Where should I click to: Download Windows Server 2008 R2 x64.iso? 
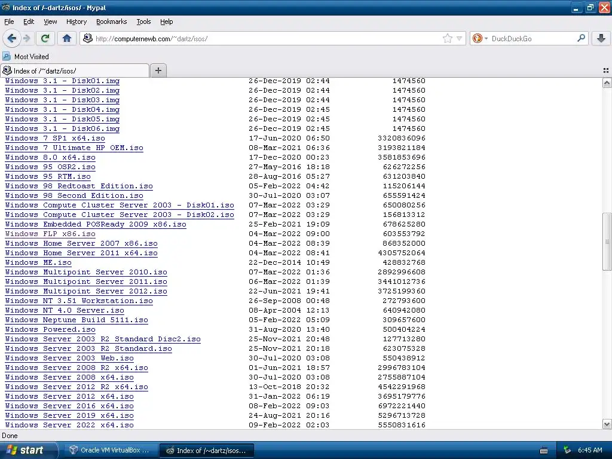click(76, 368)
